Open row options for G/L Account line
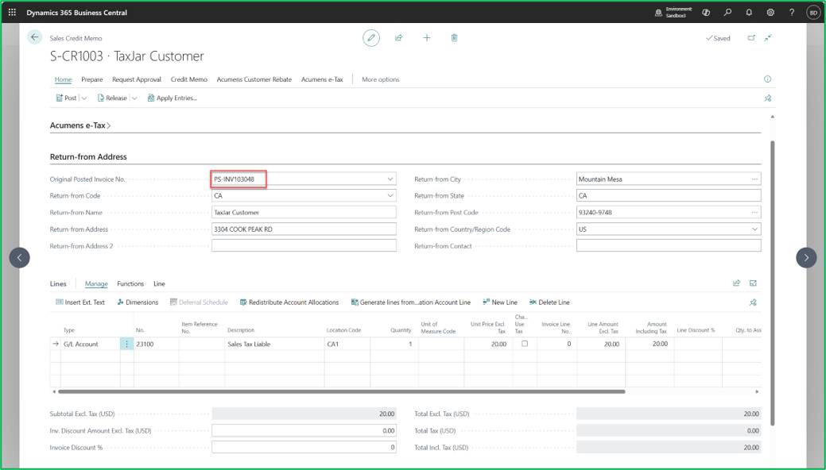 [126, 345]
